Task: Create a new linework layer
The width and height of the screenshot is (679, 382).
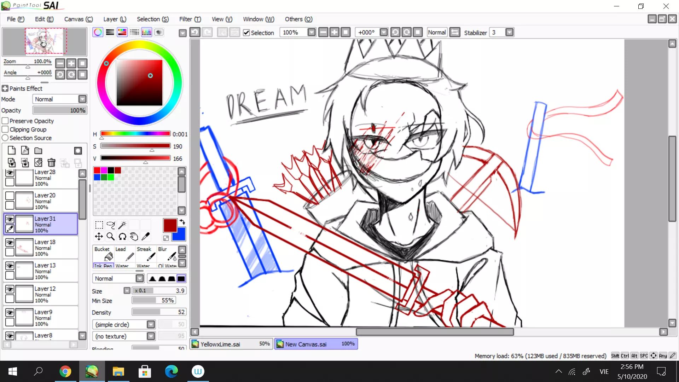Action: [25, 150]
